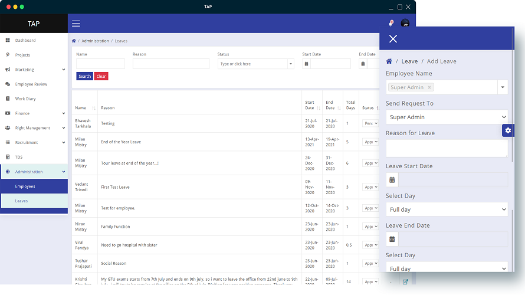Expand the Marketing submenu chevron
This screenshot has width=525, height=295.
click(64, 70)
